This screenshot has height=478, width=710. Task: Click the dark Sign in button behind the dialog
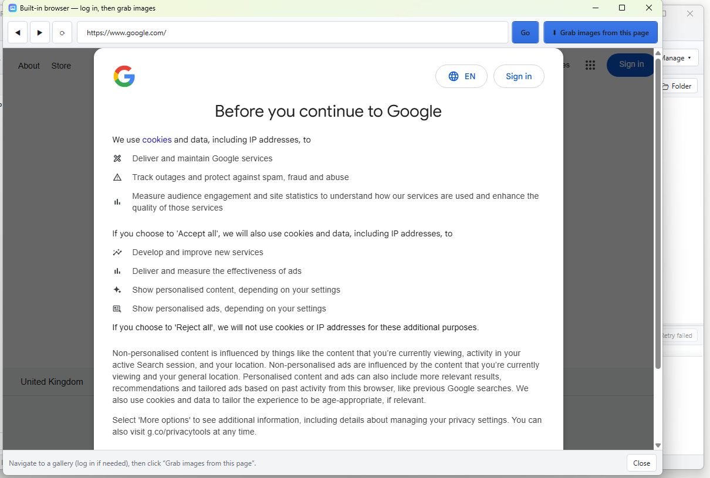(631, 65)
